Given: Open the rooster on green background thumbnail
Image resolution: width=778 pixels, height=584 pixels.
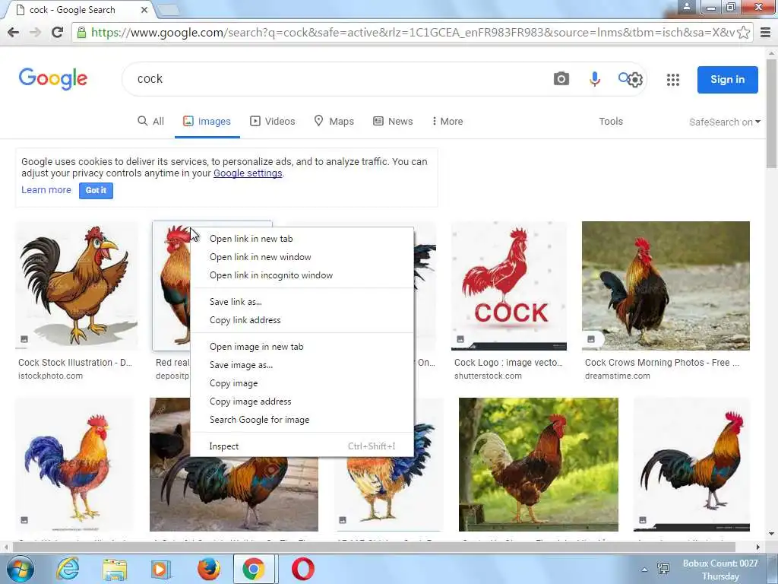Looking at the screenshot, I should 539,465.
